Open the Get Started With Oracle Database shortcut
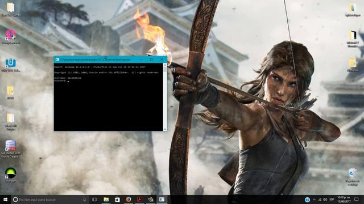This screenshot has height=204, width=364. tap(10, 148)
